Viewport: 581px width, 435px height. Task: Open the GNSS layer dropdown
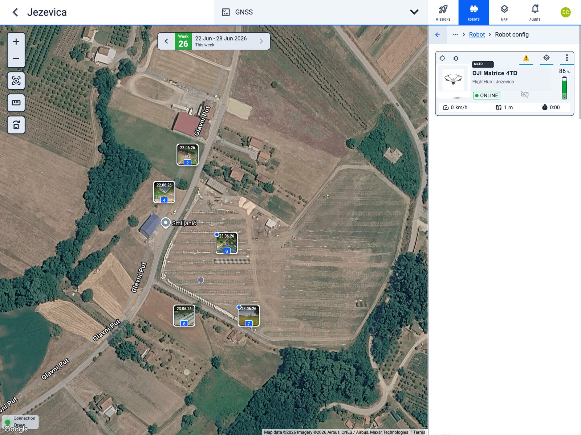(321, 12)
